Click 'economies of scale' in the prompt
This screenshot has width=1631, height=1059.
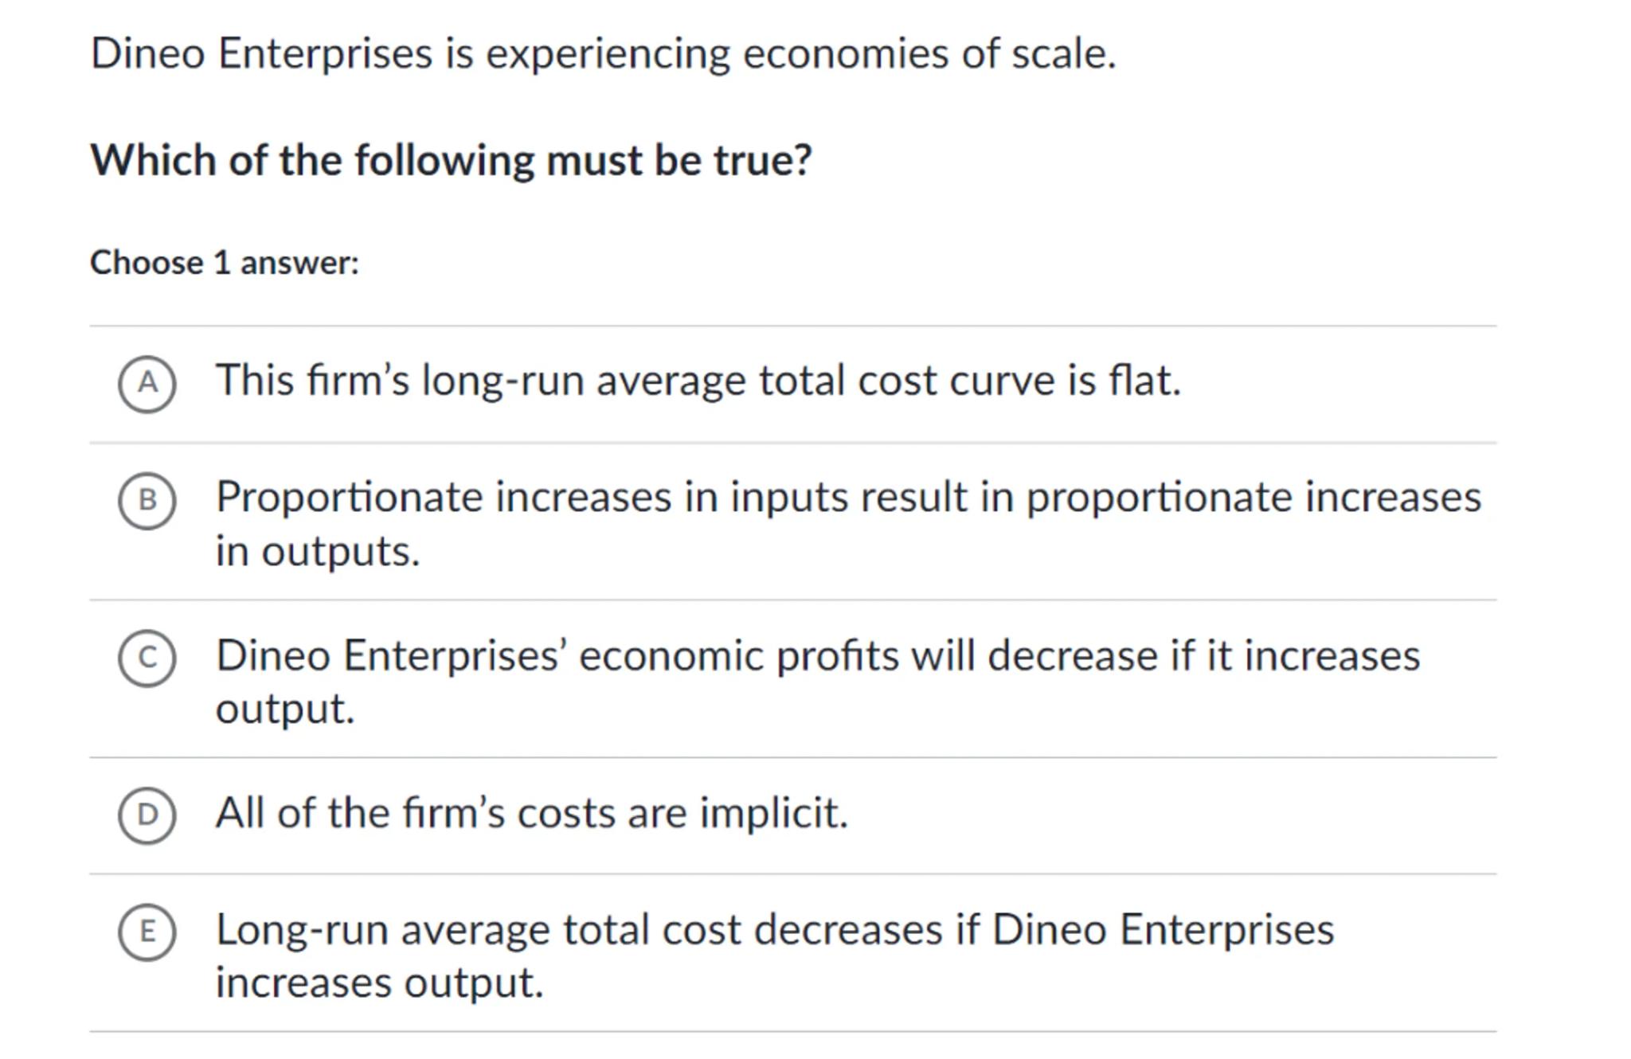click(x=928, y=54)
